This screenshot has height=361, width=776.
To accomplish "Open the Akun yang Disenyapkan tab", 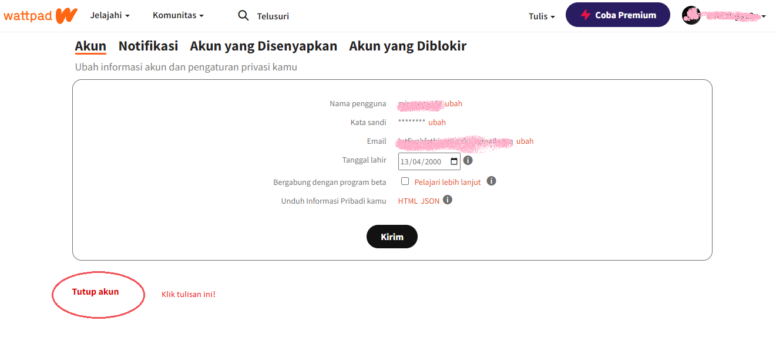I will 263,46.
